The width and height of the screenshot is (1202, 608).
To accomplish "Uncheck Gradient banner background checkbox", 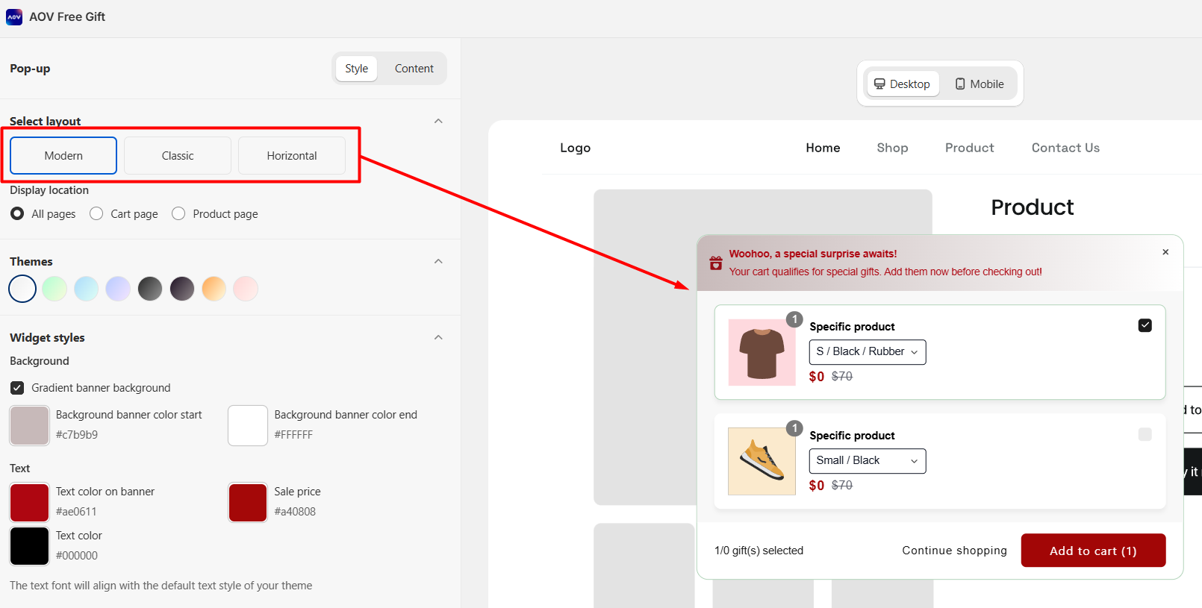I will pos(17,388).
